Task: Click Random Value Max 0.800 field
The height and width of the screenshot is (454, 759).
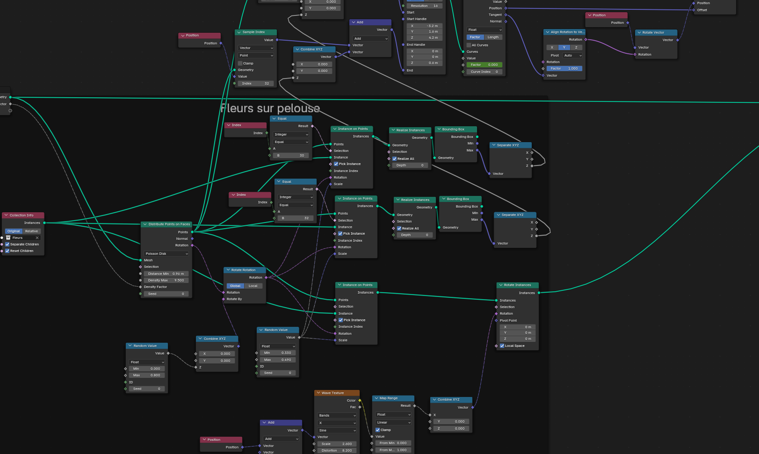Action: [x=146, y=375]
